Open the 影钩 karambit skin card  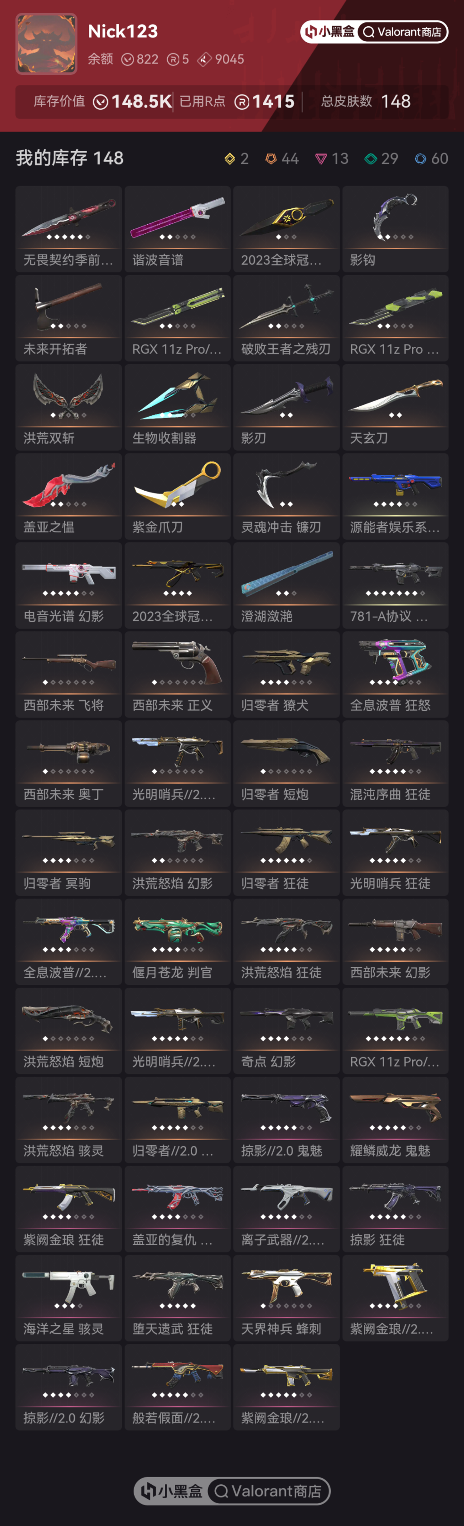tap(395, 229)
